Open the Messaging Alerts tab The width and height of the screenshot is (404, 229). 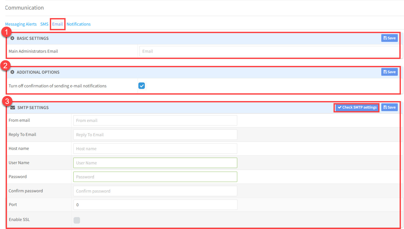(x=21, y=24)
